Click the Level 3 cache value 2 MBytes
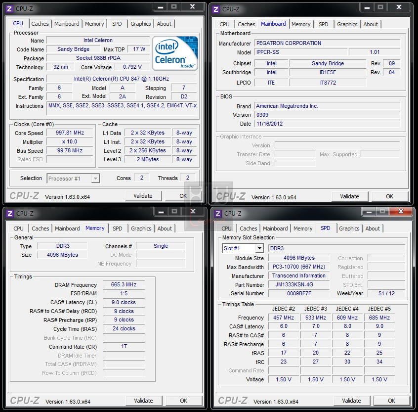 click(x=148, y=159)
